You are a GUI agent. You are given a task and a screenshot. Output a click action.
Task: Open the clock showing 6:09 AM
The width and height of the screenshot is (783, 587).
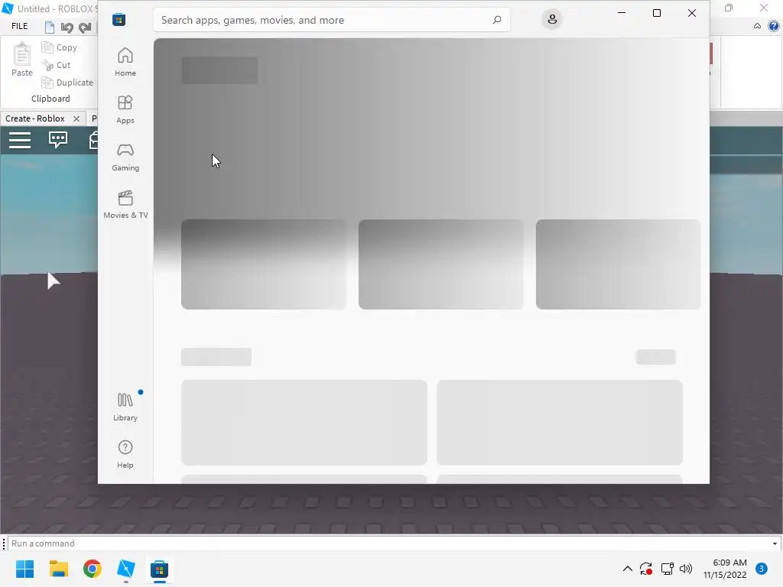(725, 569)
